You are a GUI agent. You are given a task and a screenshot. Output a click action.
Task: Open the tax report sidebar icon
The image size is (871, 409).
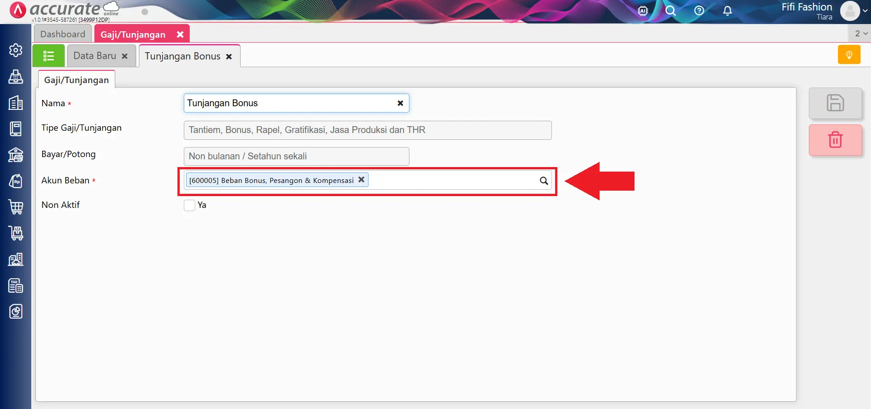pos(16,286)
